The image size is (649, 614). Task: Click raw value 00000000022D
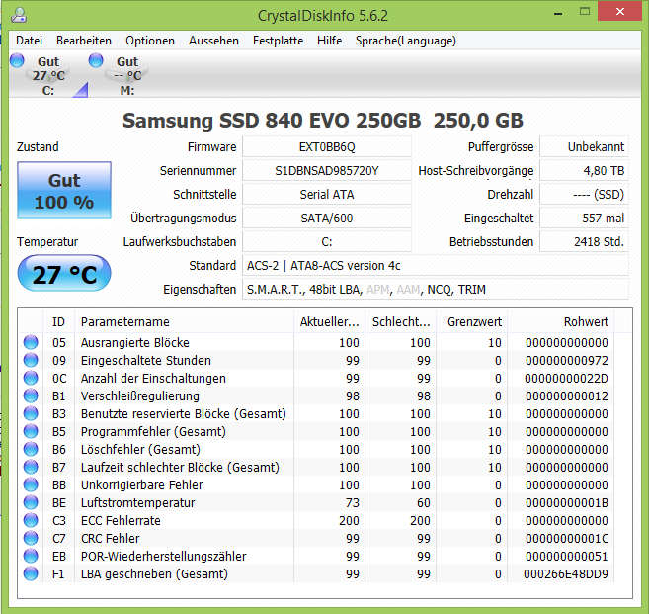coord(566,378)
